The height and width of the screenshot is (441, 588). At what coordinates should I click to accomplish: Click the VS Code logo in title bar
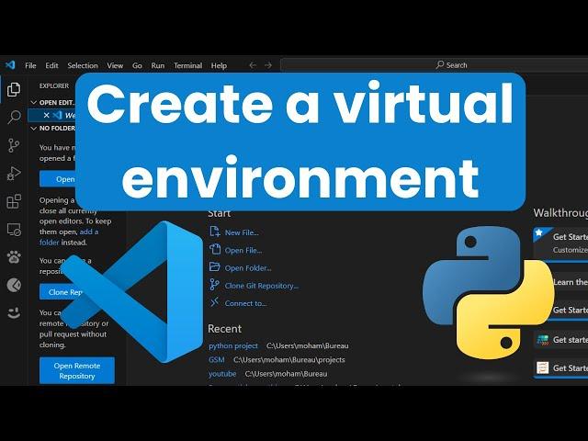coord(10,65)
